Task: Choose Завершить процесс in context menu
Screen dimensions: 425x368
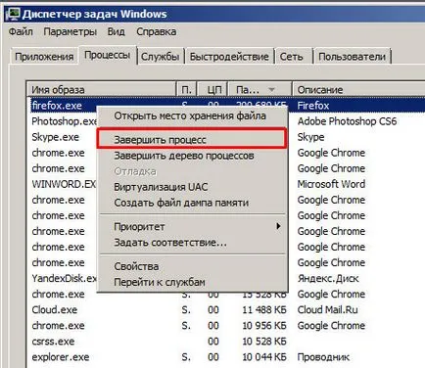Action: [192, 140]
